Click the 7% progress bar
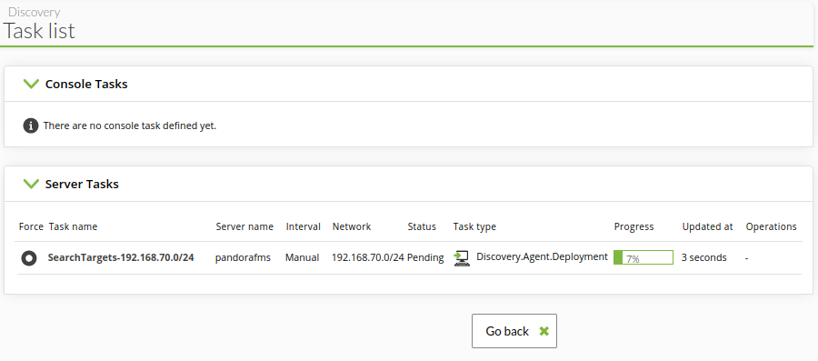This screenshot has width=818, height=361. coord(643,257)
